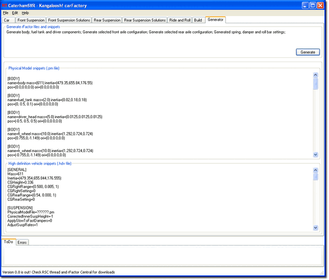This screenshot has height=280, width=329.
Task: Click the High definition vehicle snippets scrollbar thumb
Action: point(315,177)
